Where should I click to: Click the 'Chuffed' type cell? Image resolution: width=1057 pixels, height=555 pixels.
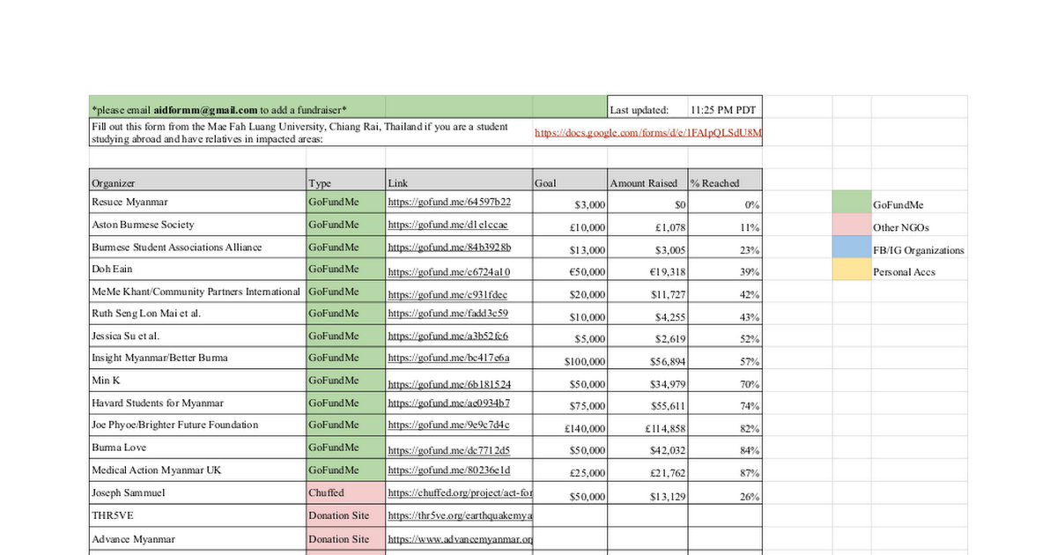(x=345, y=494)
